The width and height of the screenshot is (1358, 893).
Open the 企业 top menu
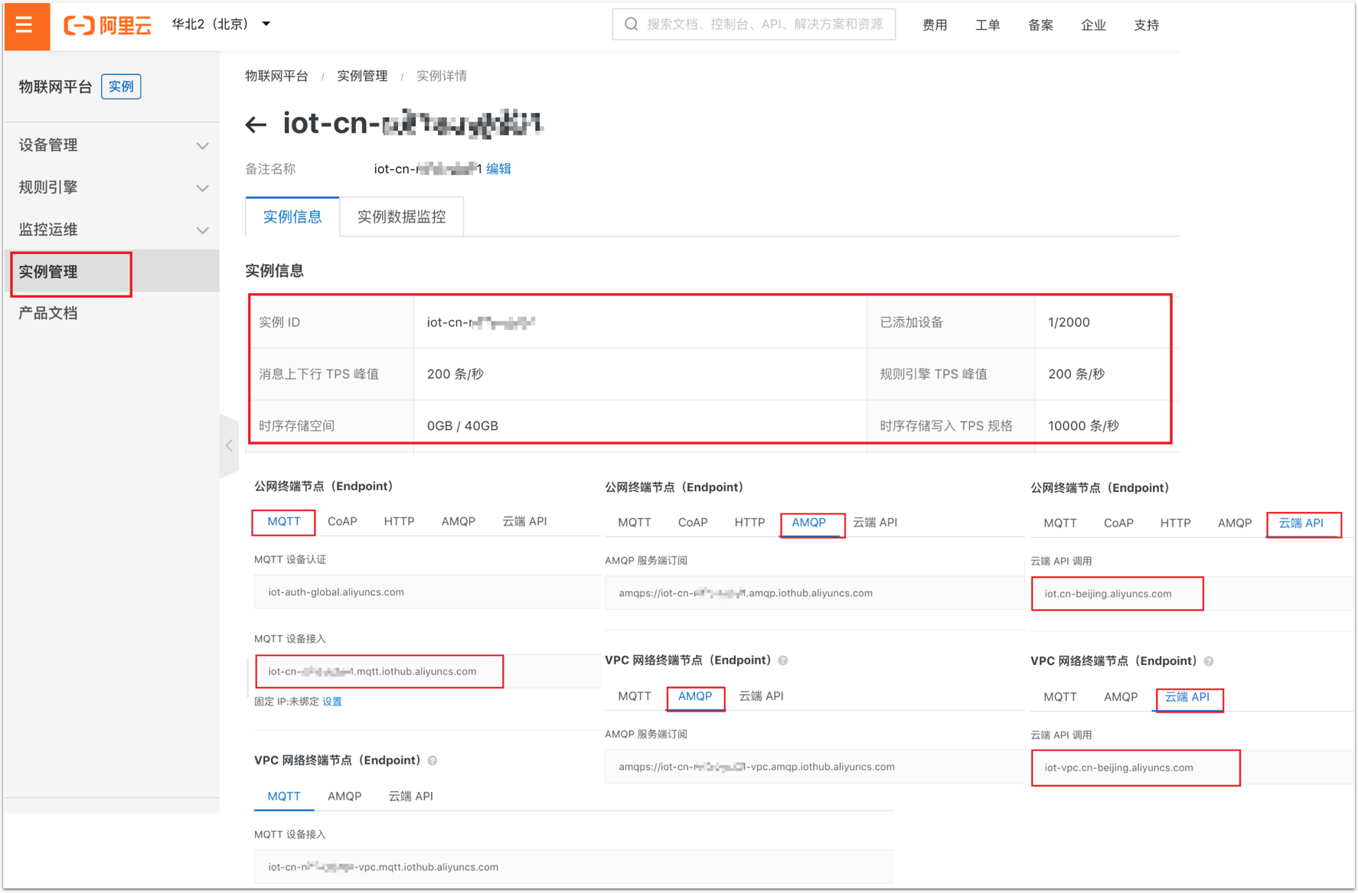[1093, 25]
